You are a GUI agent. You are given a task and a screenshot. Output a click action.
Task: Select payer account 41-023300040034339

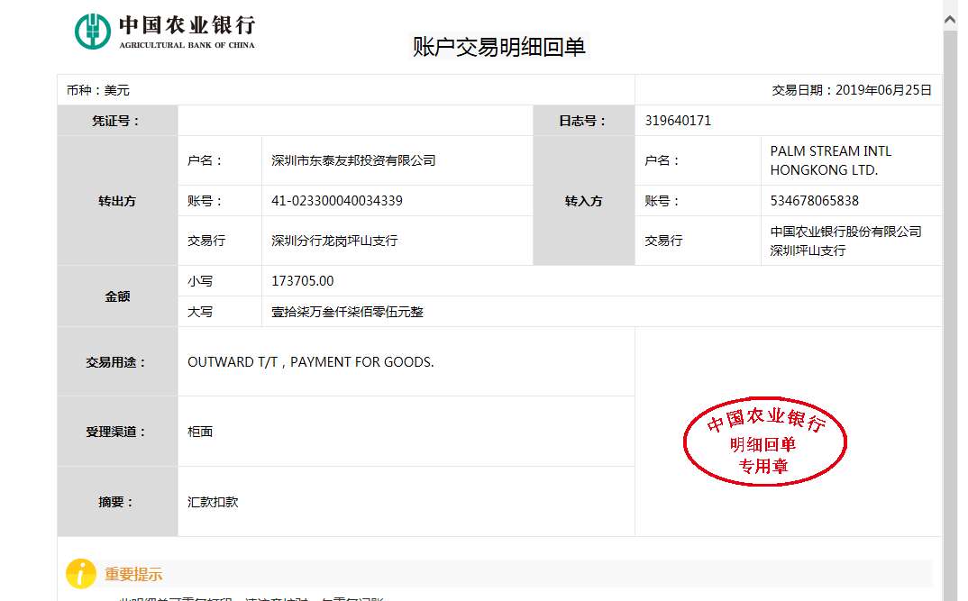337,201
